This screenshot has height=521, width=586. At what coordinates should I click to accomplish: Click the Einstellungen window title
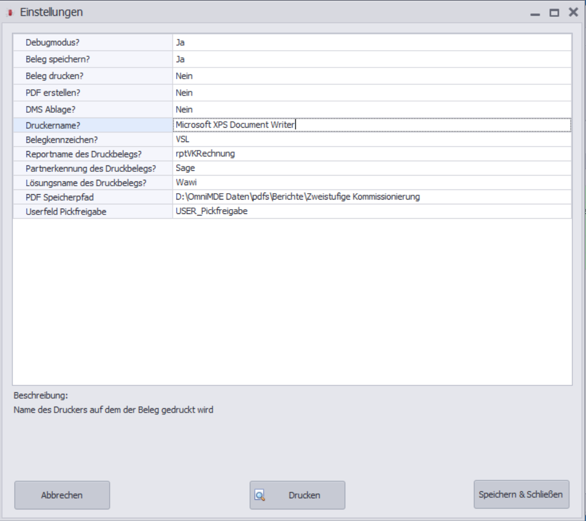51,12
